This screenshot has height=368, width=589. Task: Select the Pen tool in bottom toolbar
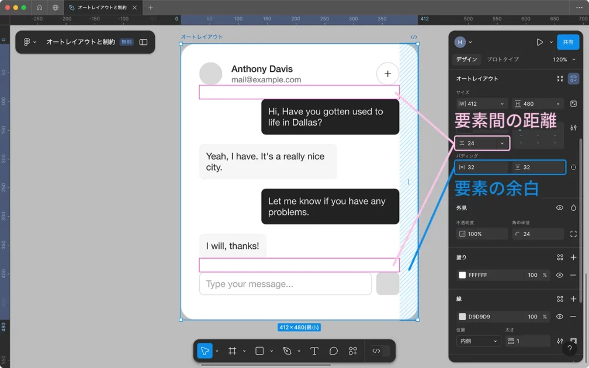click(287, 351)
